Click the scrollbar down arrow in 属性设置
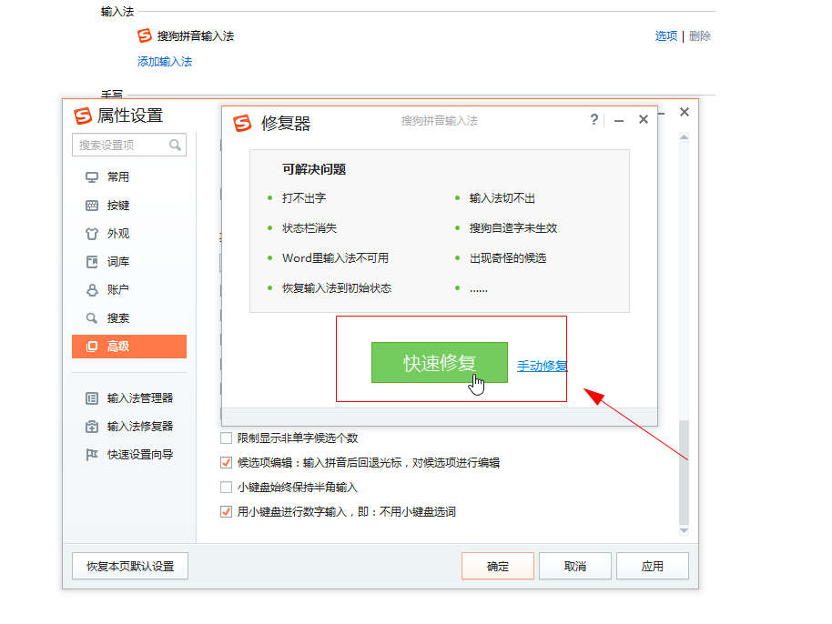 coord(684,530)
